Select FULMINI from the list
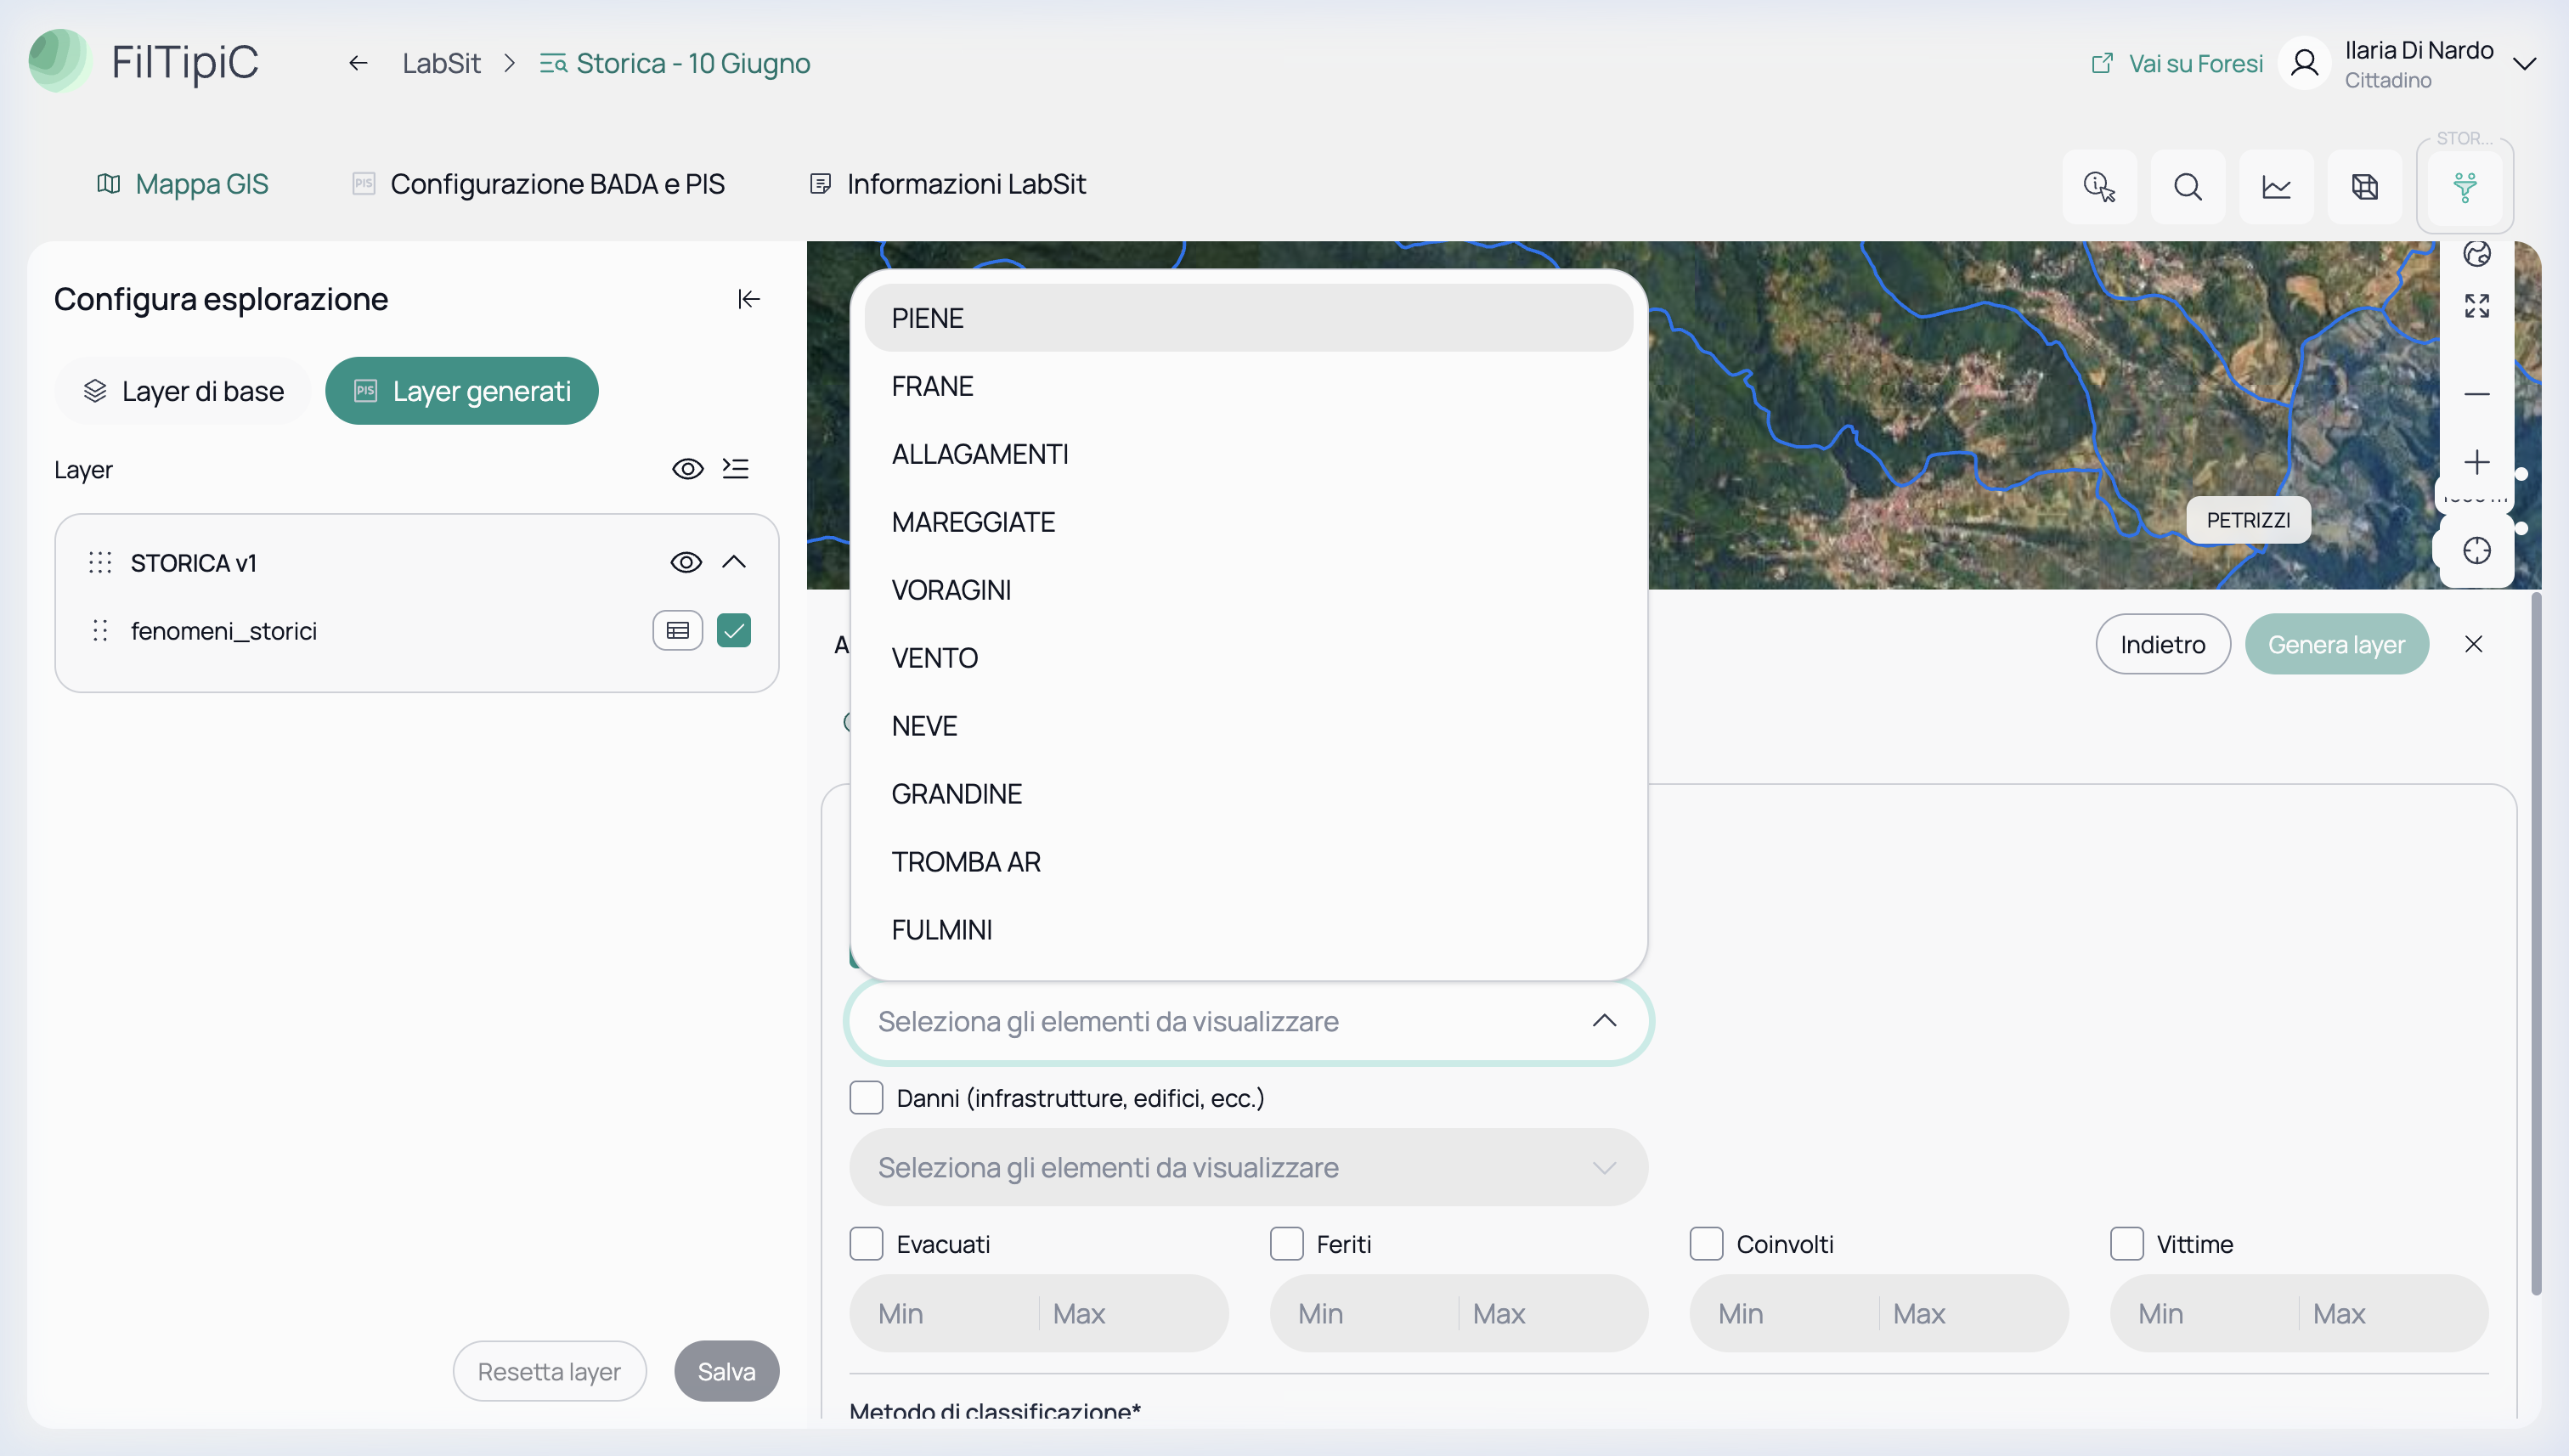The height and width of the screenshot is (1456, 2569). tap(1248, 929)
